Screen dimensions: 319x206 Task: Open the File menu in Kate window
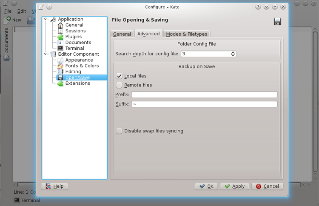pos(8,11)
